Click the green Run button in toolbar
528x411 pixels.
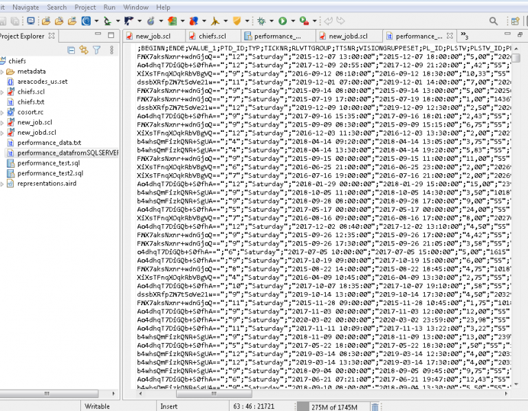283,21
